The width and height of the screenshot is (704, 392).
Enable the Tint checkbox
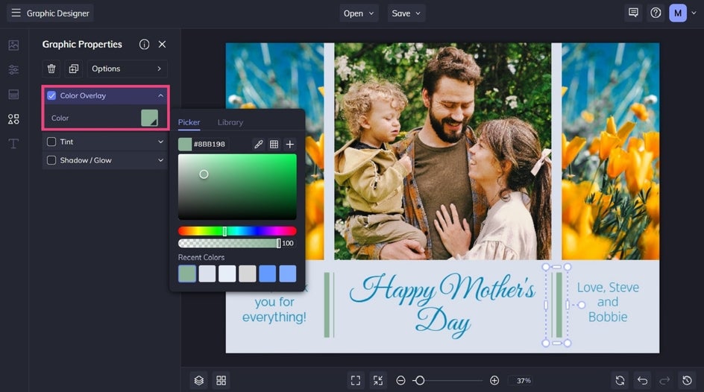[51, 142]
